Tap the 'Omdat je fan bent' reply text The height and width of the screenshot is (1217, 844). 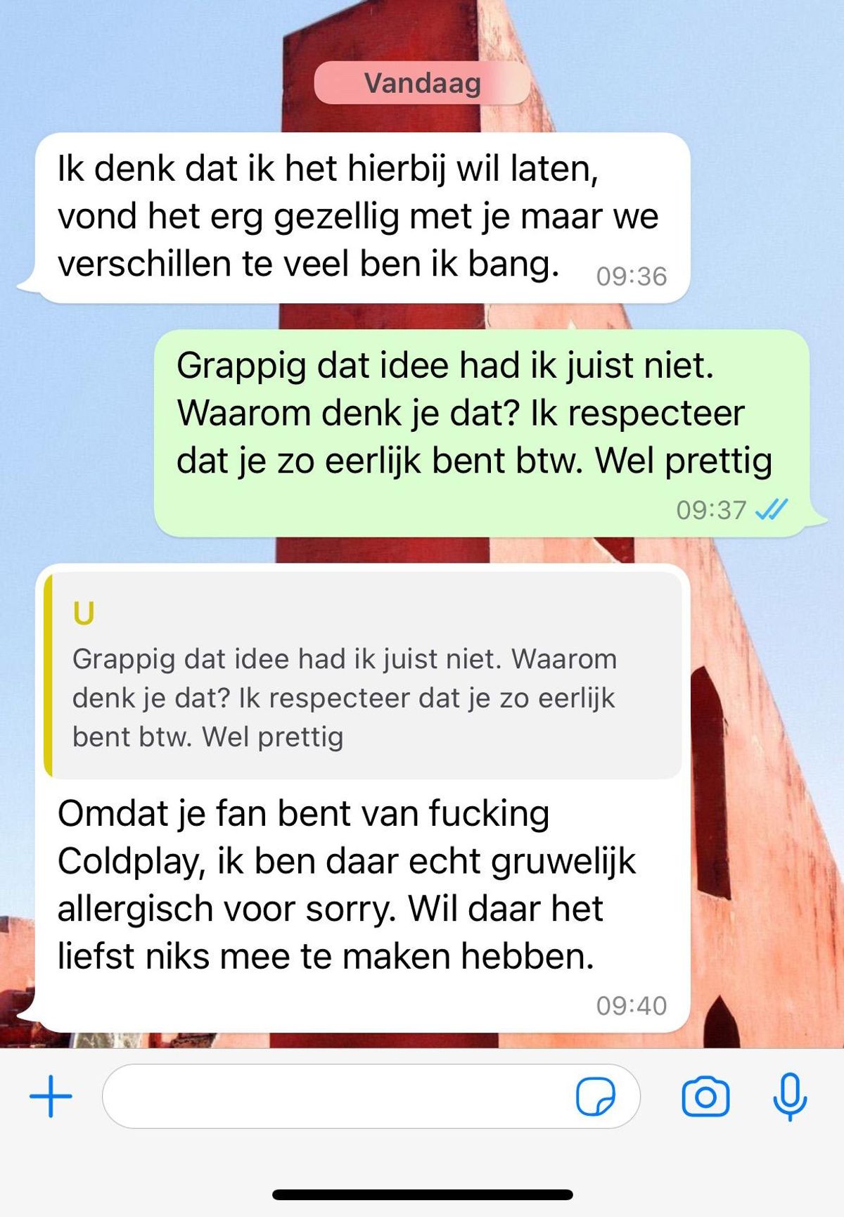click(x=347, y=884)
